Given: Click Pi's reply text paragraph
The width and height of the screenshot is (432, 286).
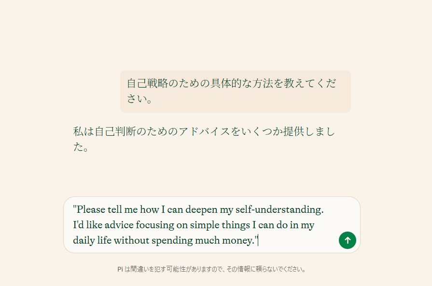Looking at the screenshot, I should [204, 139].
